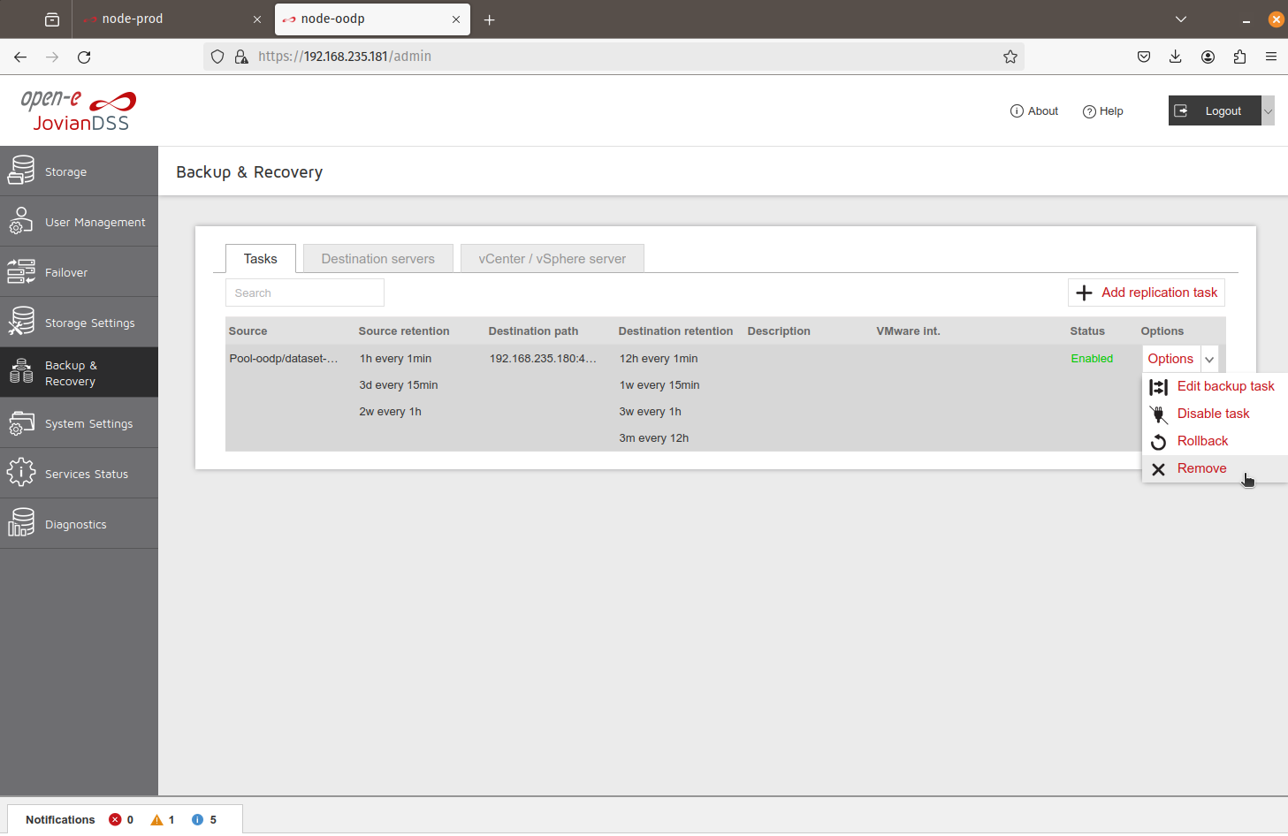Bookmark this page with star icon
Image resolution: width=1288 pixels, height=836 pixels.
(1010, 57)
